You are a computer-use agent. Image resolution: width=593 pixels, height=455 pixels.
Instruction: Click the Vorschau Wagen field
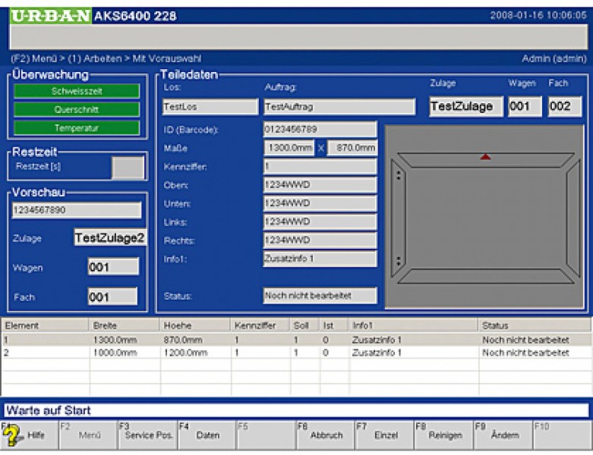point(113,267)
